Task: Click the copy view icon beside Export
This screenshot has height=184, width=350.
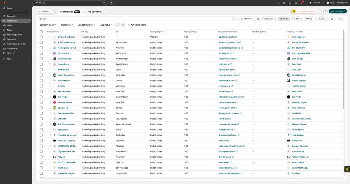Action: pos(332,19)
